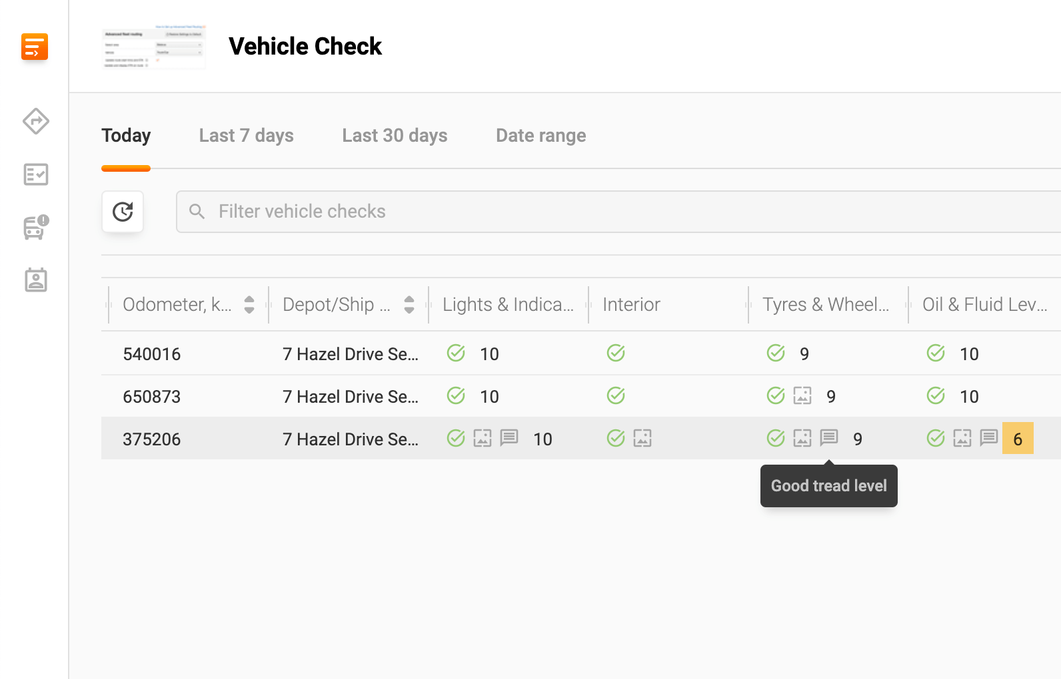Click the Good tread level tooltip
The height and width of the screenshot is (679, 1061).
click(829, 486)
